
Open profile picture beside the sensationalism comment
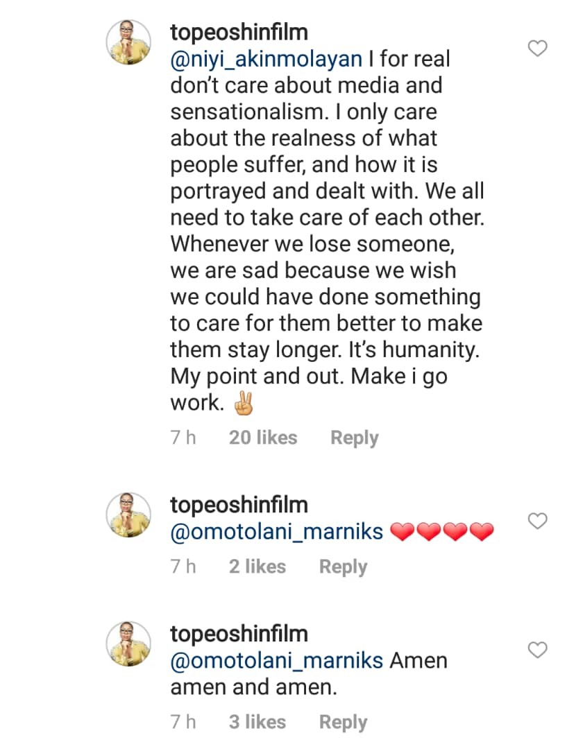128,43
